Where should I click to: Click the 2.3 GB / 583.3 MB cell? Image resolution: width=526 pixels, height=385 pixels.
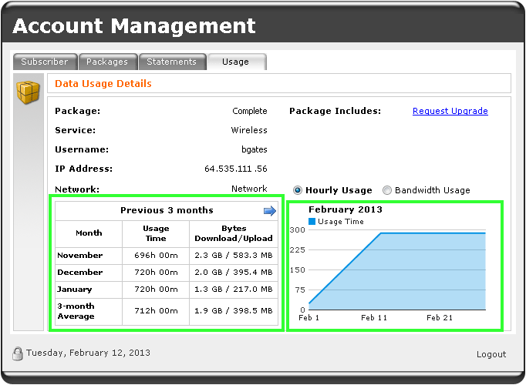point(234,256)
